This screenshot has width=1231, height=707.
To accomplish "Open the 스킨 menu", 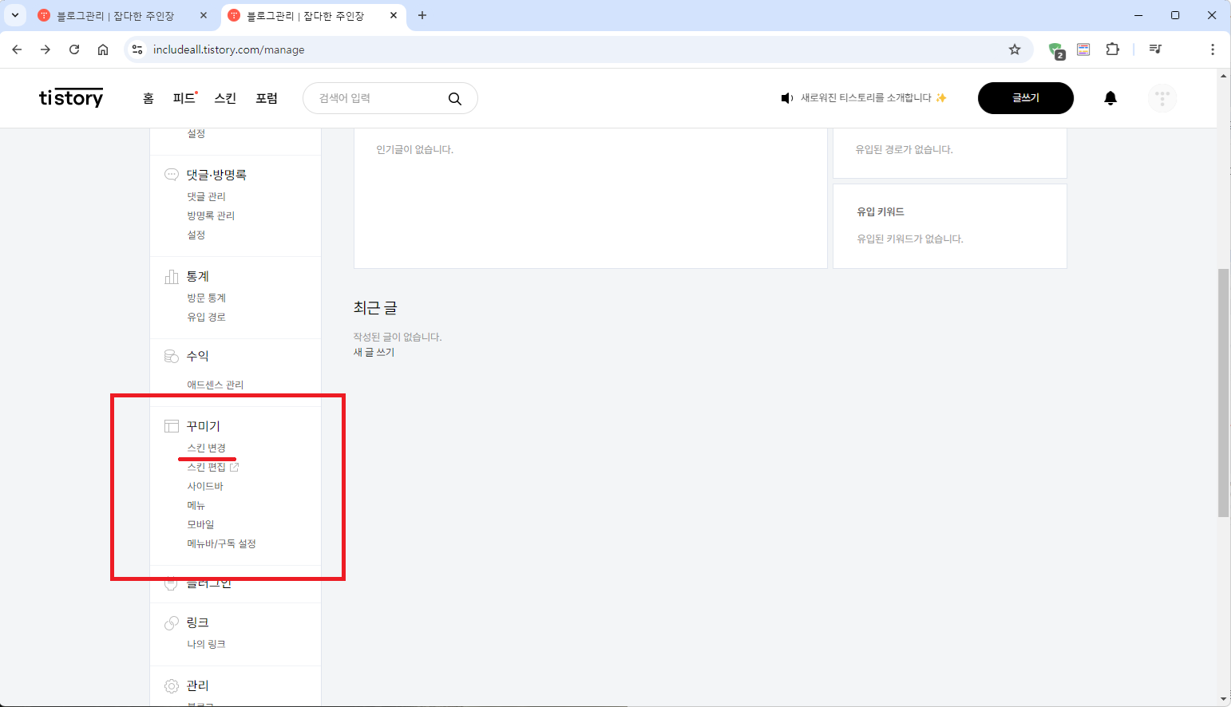I will pyautogui.click(x=225, y=98).
